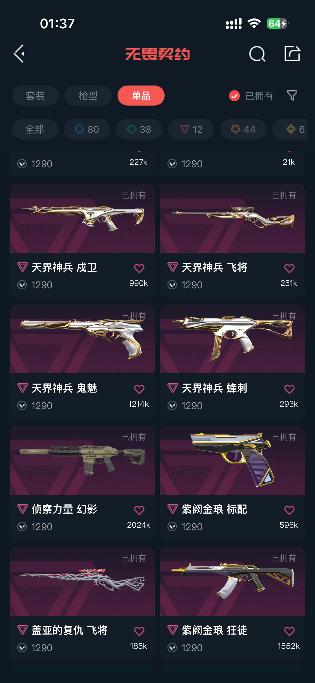The image size is (315, 683).
Task: Tap the back arrow icon
Action: [x=19, y=54]
